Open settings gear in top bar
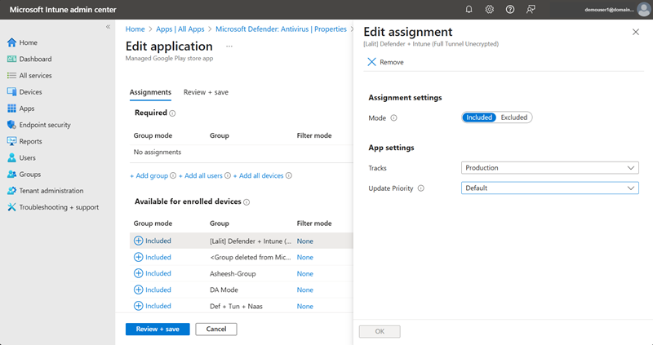The height and width of the screenshot is (345, 653). (x=489, y=9)
